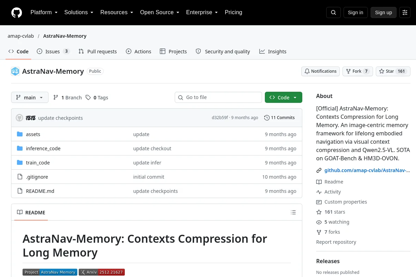This screenshot has height=277, width=416.
Task: Open the 'update infer' commit message
Action: click(147, 163)
